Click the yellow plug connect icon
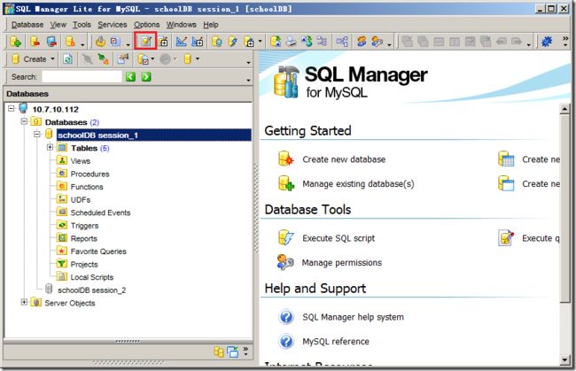Image resolution: width=576 pixels, height=371 pixels. pyautogui.click(x=100, y=42)
